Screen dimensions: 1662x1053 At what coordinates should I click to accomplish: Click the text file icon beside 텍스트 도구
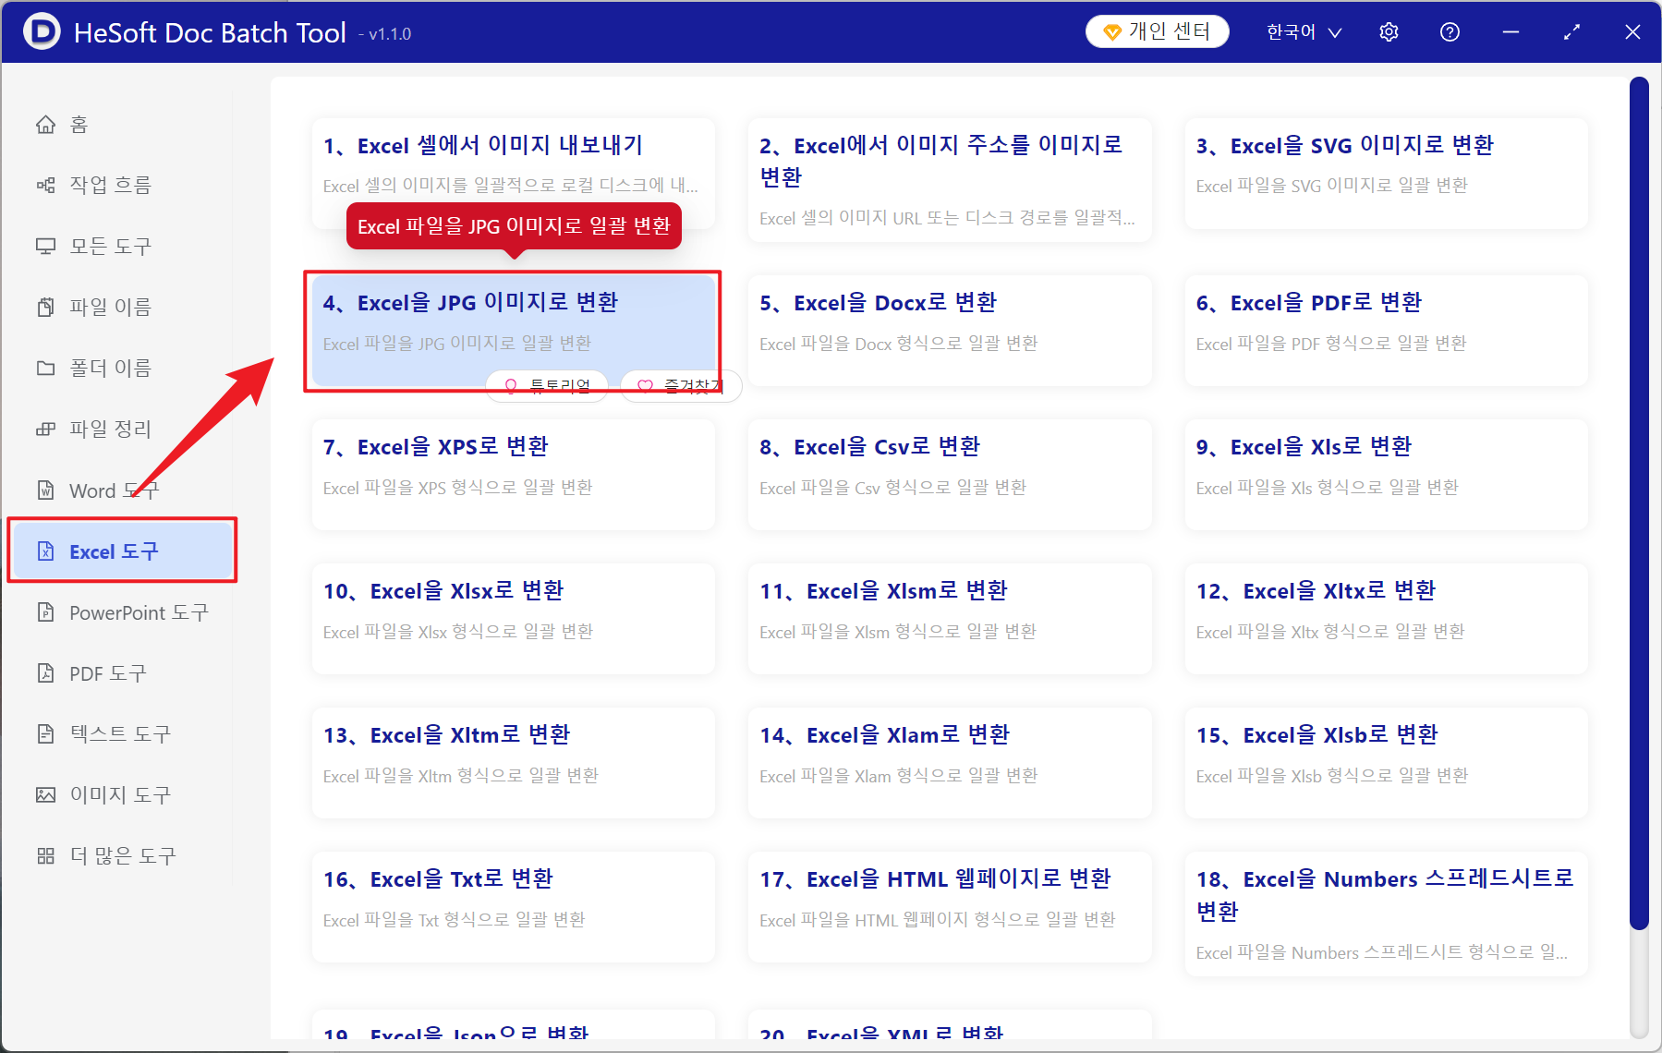[x=45, y=733]
